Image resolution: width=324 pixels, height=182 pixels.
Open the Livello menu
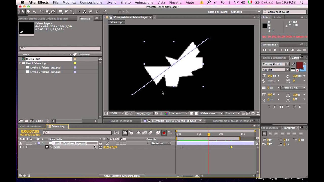pos(111,3)
